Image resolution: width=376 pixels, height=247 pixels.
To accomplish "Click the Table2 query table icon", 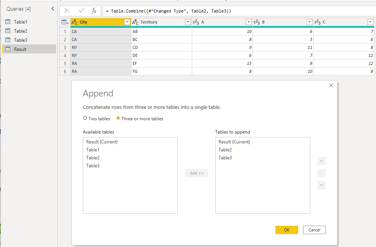I will [8, 31].
